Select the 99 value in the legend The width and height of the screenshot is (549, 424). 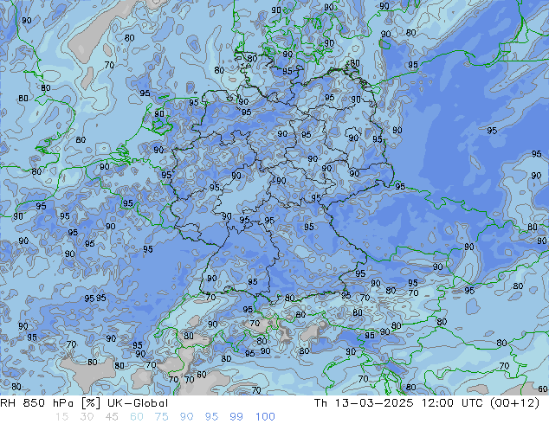coord(236,417)
